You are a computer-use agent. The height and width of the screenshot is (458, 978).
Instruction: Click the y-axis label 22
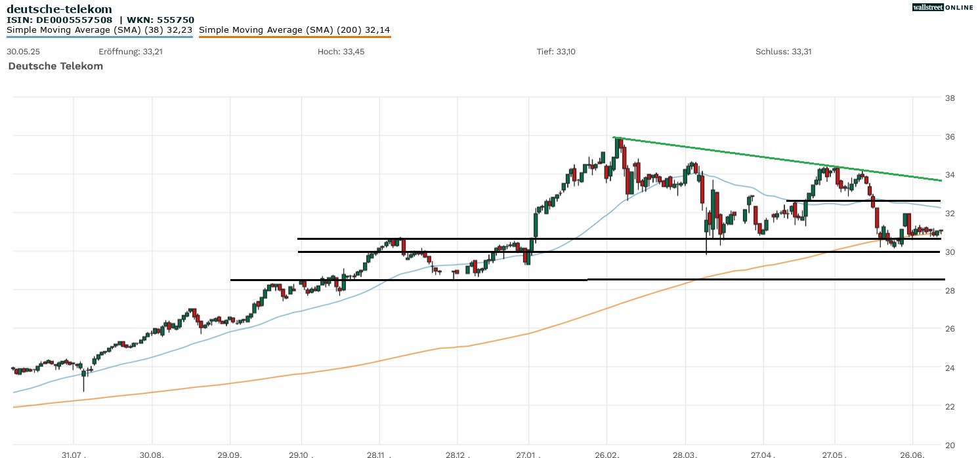point(949,406)
